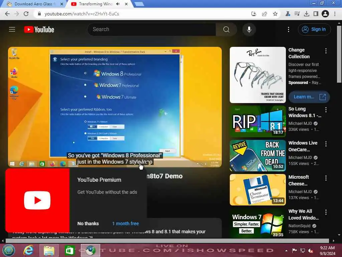Click the muted volume tray icon
The width and height of the screenshot is (342, 257).
(311, 251)
